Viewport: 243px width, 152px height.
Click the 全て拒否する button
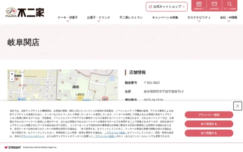[x=209, y=124]
